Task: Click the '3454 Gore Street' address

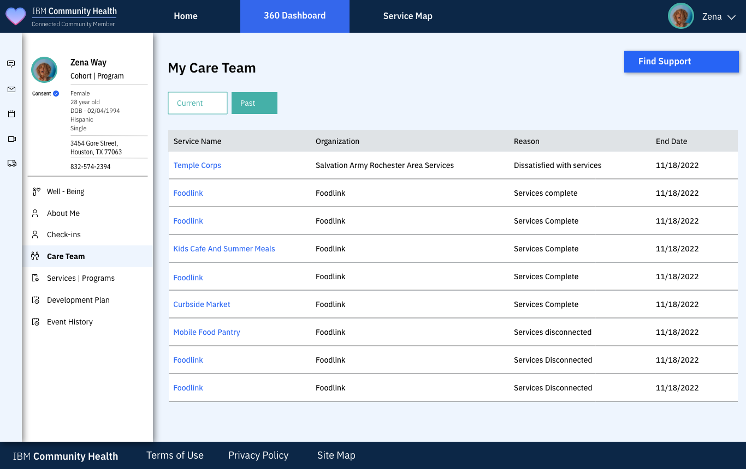Action: (94, 143)
